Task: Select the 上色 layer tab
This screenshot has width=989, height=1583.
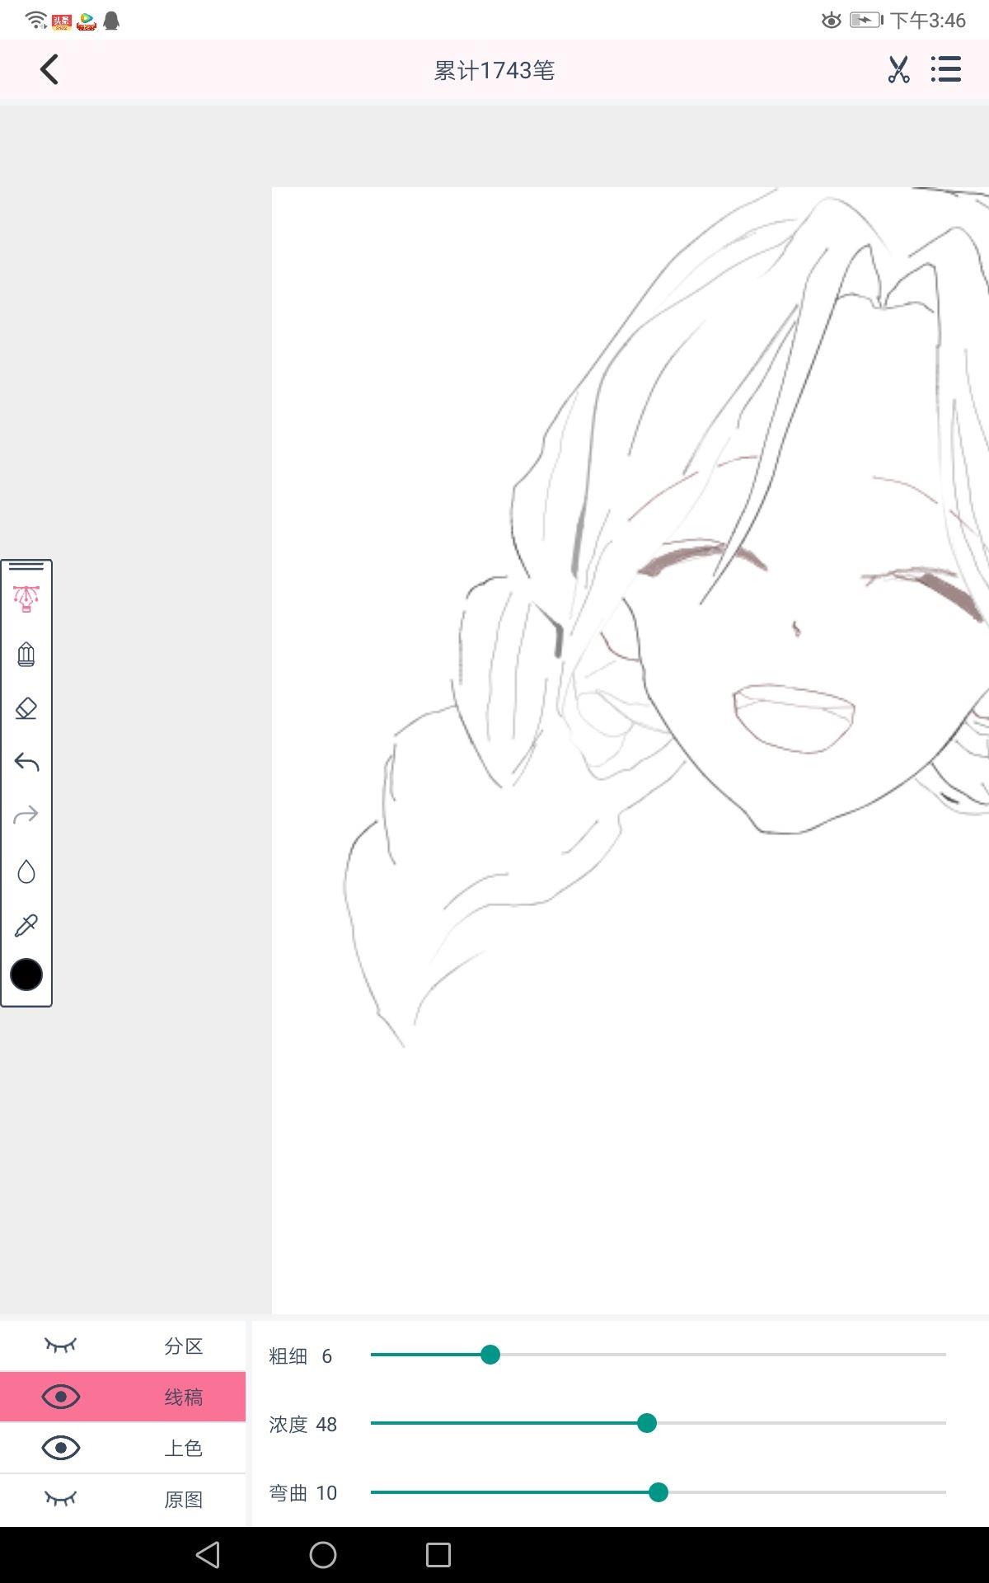Action: pyautogui.click(x=123, y=1448)
